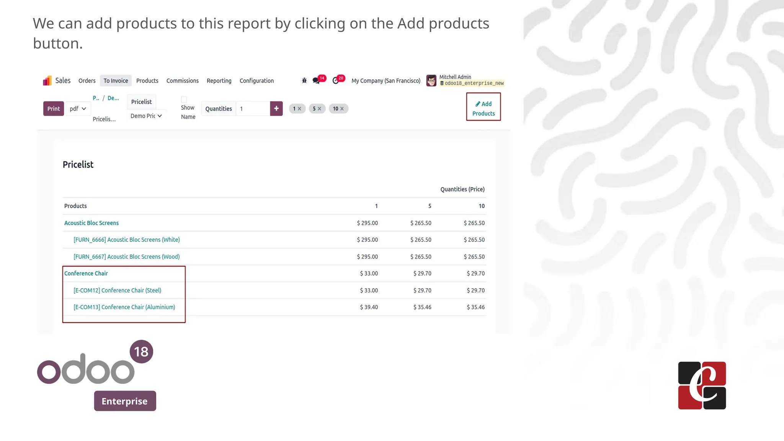Open the Demo Pricelist dropdown
This screenshot has height=441, width=784.
tap(146, 116)
